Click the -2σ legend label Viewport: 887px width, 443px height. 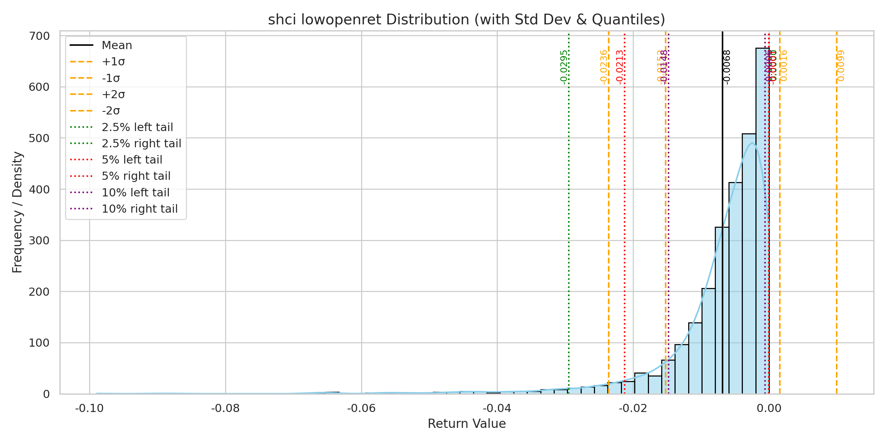pos(111,111)
